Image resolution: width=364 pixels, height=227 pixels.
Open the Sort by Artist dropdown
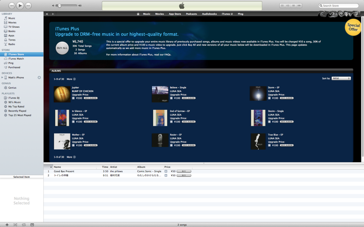click(341, 79)
